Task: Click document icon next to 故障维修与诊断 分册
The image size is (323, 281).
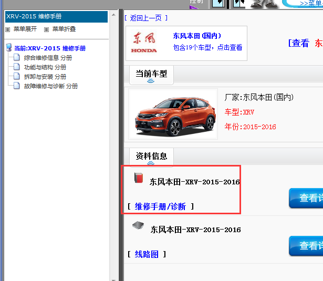Action: pos(17,86)
